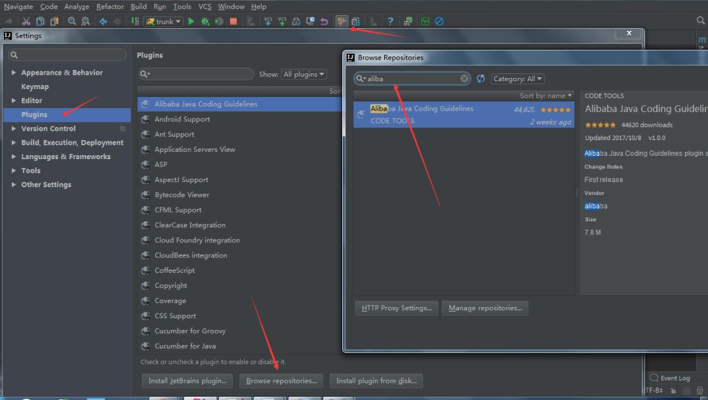
Task: Open the Refactor menu
Action: 109,7
